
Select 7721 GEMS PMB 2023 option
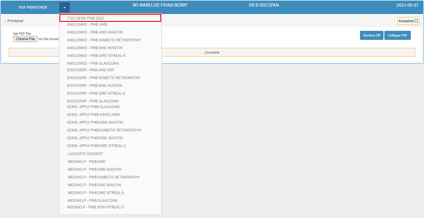[x=85, y=18]
